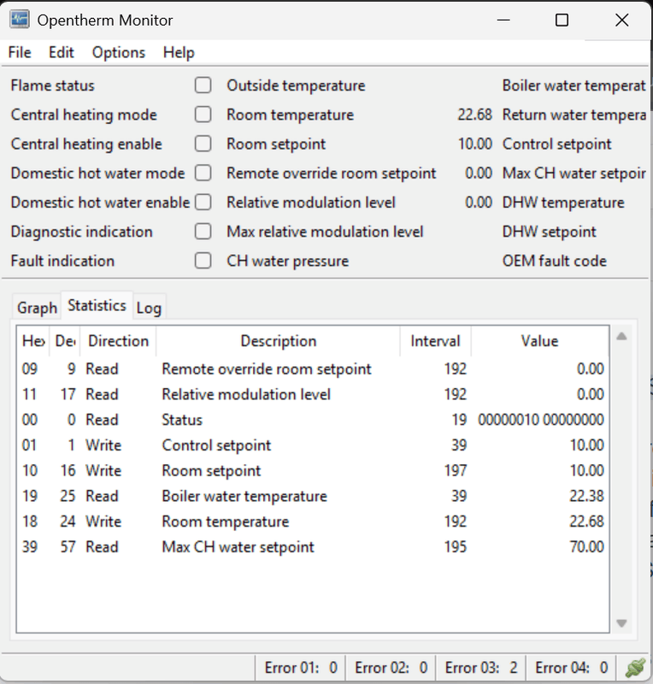Click the statistics list scroll down arrow
The height and width of the screenshot is (684, 653).
click(x=621, y=623)
